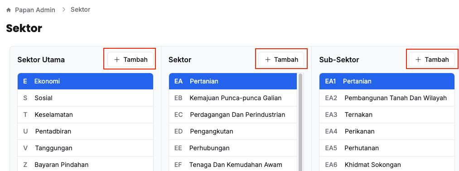Select the ED Pengangkutan sector
Image resolution: width=459 pixels, height=171 pixels.
coord(233,131)
